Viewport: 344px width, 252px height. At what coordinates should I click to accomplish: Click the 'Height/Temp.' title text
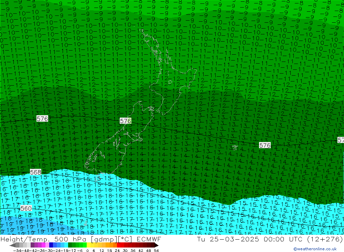coord(25,239)
